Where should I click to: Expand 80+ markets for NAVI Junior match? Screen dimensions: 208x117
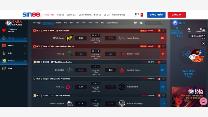tap(163, 38)
